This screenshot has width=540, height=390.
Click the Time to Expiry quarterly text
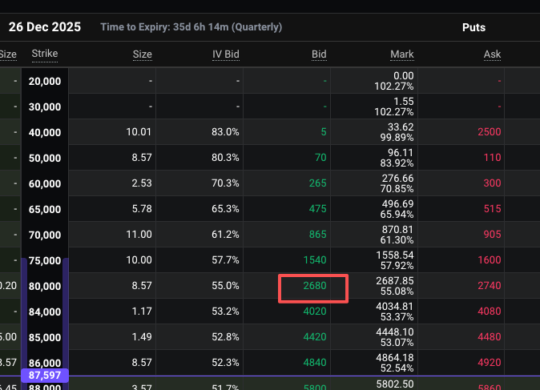click(191, 27)
